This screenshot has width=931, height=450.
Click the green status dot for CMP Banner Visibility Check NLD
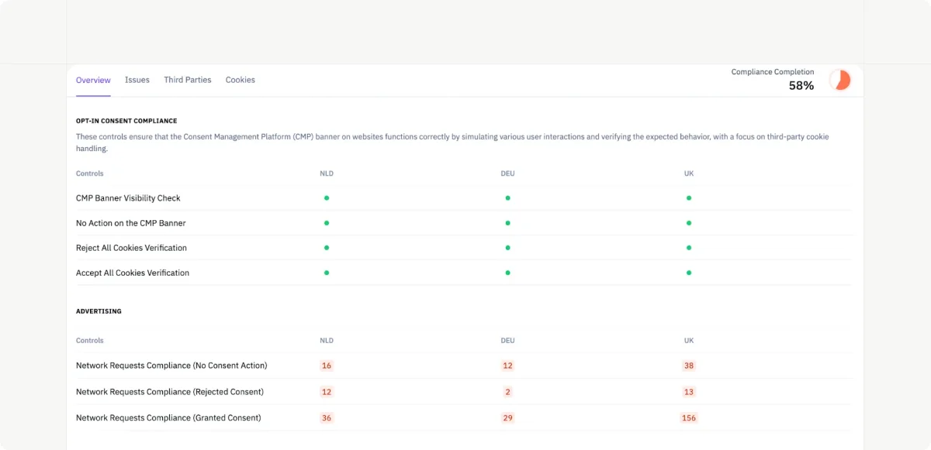(x=327, y=198)
